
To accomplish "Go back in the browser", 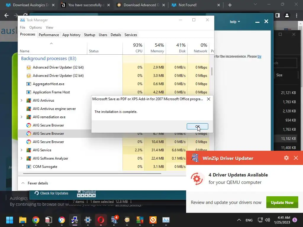I will tap(7, 15).
